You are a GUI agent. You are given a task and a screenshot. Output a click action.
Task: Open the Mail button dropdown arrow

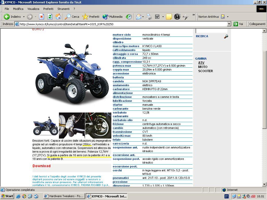(x=143, y=17)
